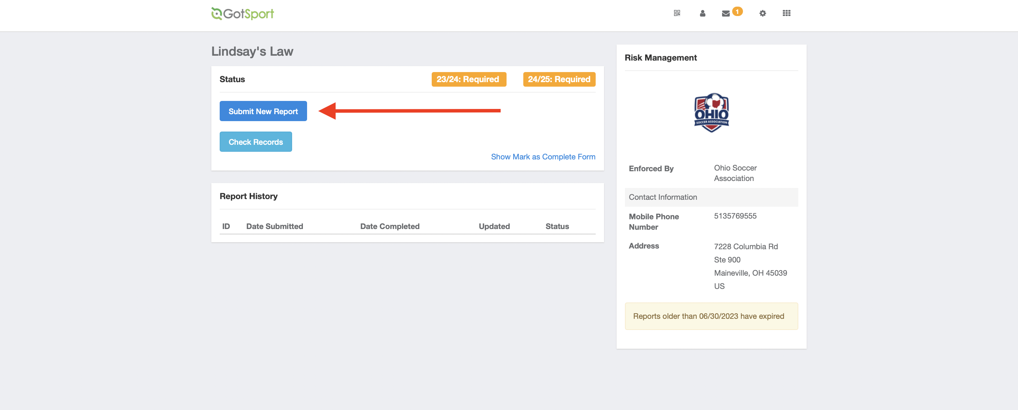Click the Enforced By label
This screenshot has width=1018, height=410.
[651, 169]
